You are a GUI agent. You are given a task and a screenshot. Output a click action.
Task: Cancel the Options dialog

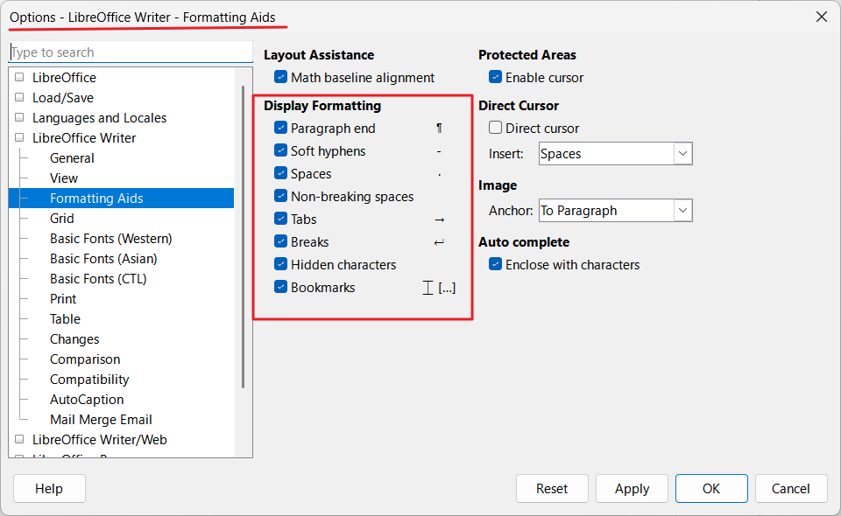pos(791,489)
